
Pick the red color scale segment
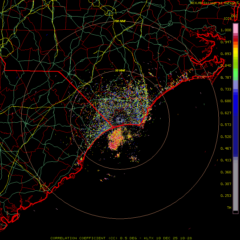(x=235, y=40)
